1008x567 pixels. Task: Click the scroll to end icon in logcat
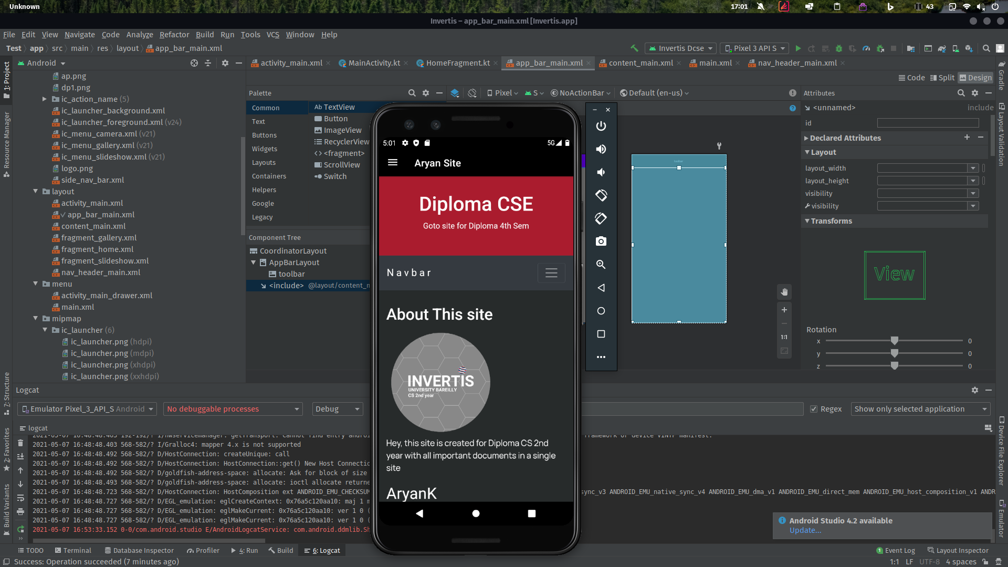20,457
